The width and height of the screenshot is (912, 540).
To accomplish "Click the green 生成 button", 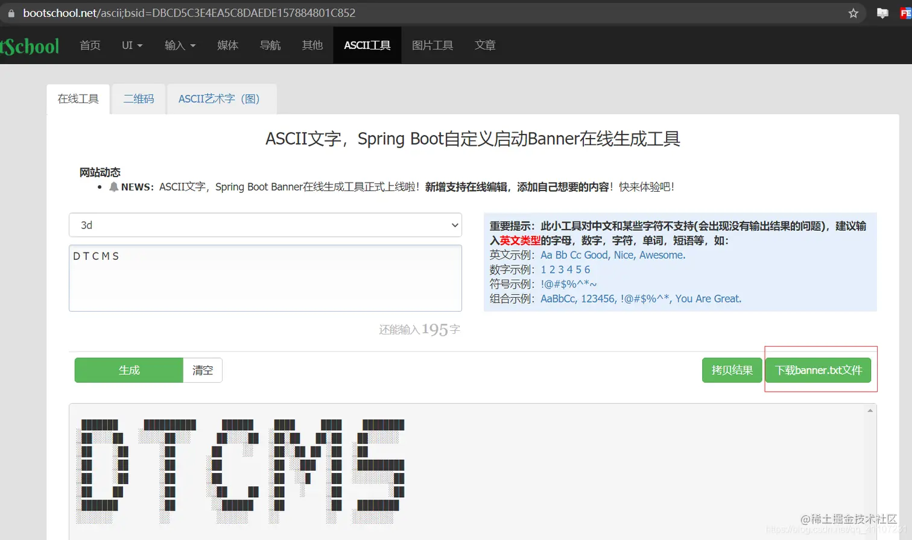I will (129, 370).
